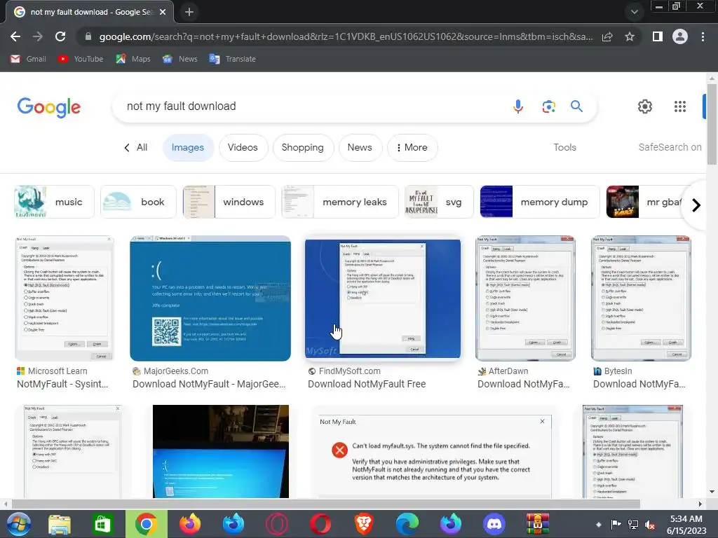Open the YouTube bookmark
The image size is (718, 538).
81,59
